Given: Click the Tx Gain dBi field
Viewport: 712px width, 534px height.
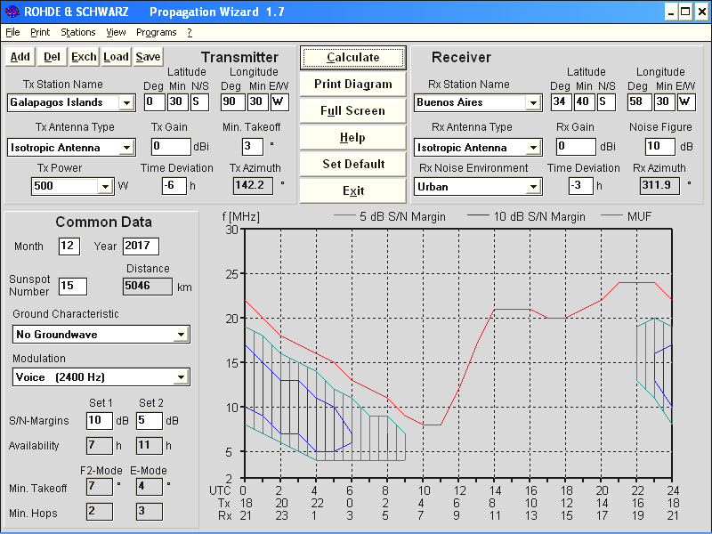Looking at the screenshot, I should (171, 147).
